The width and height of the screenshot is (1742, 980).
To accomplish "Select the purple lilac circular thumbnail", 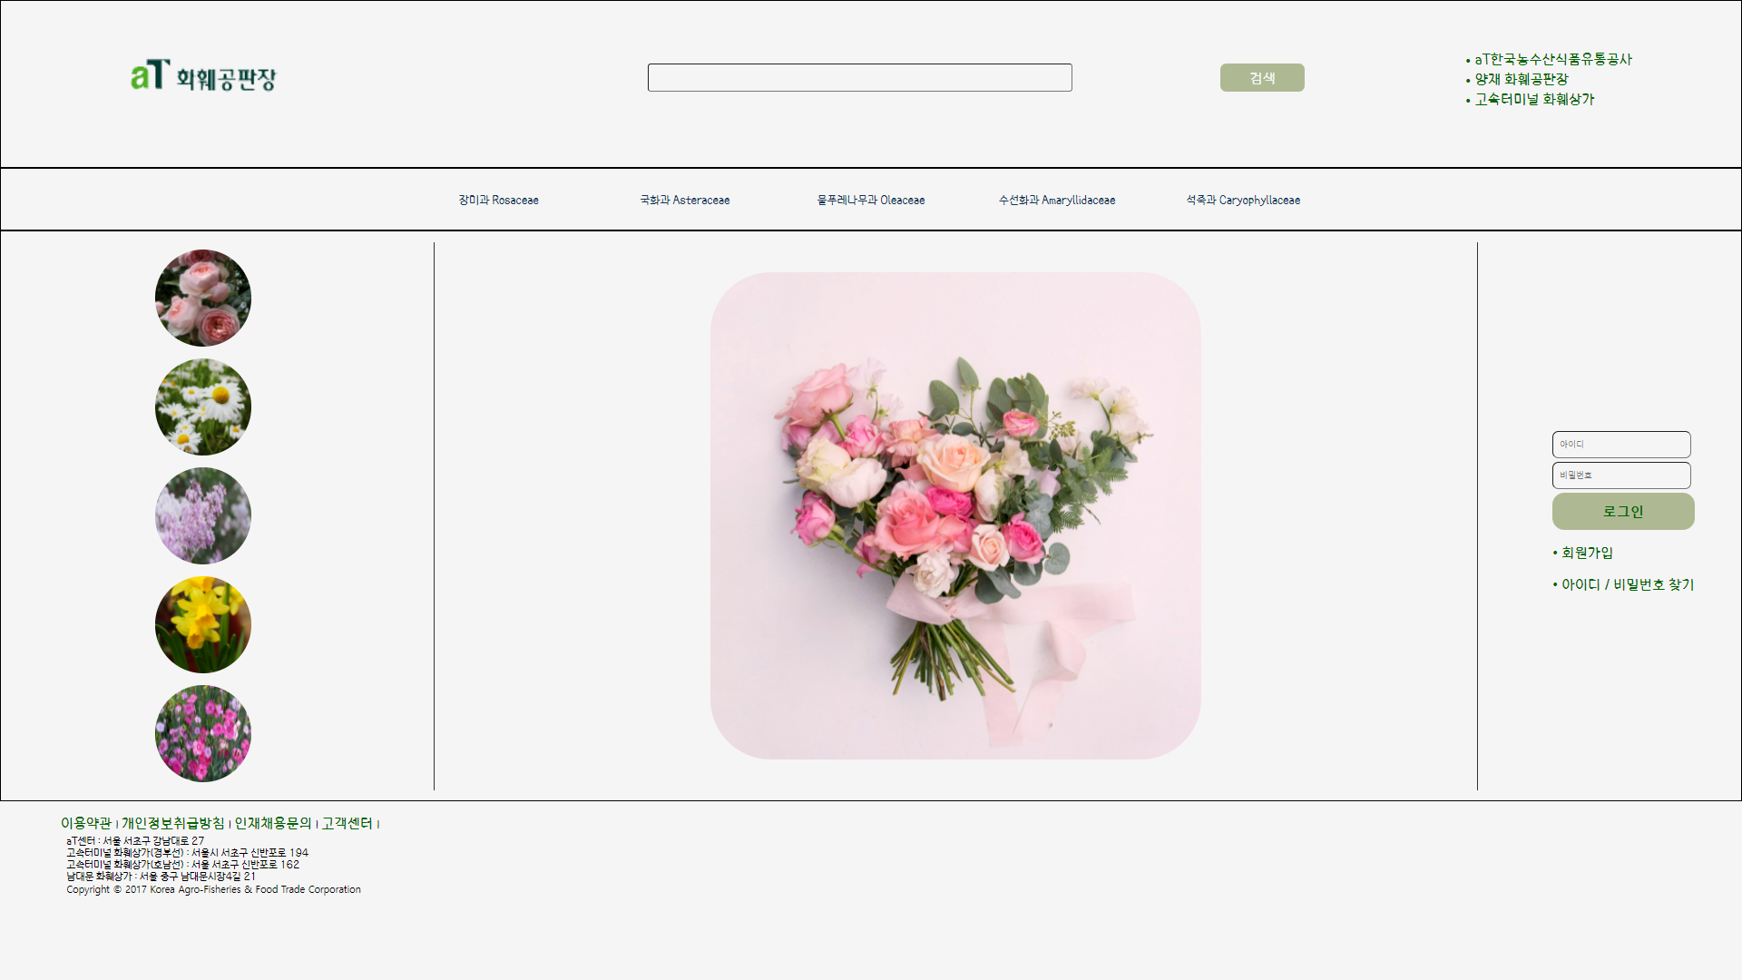I will click(203, 516).
